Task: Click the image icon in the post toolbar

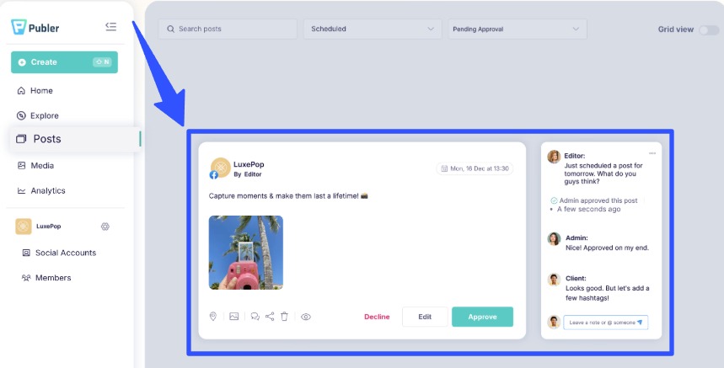Action: pos(234,317)
